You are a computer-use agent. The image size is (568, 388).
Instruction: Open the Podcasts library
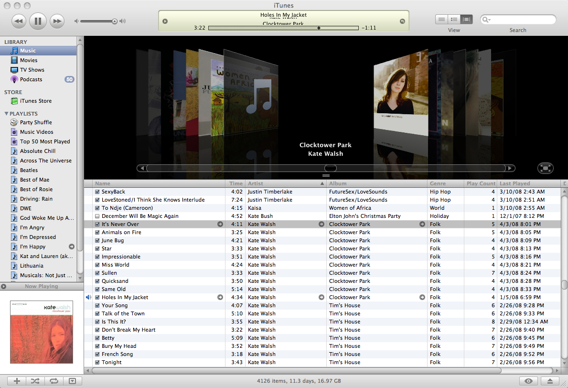[38, 79]
